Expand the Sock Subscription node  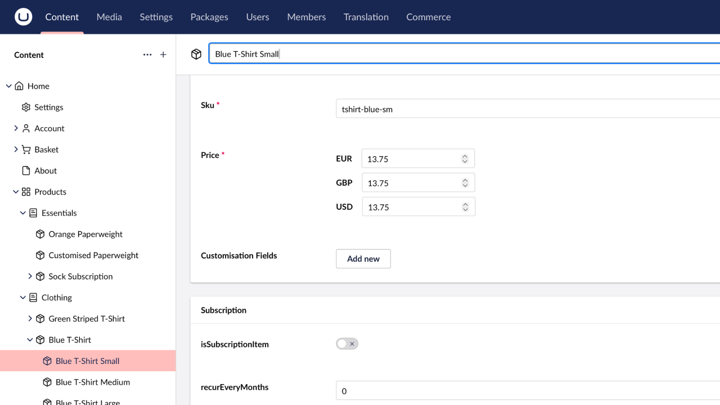click(x=30, y=276)
